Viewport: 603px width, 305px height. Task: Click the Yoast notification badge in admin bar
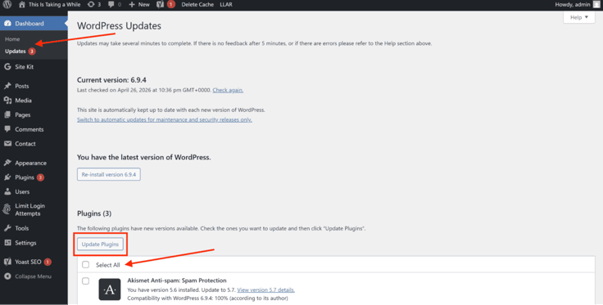(x=171, y=5)
